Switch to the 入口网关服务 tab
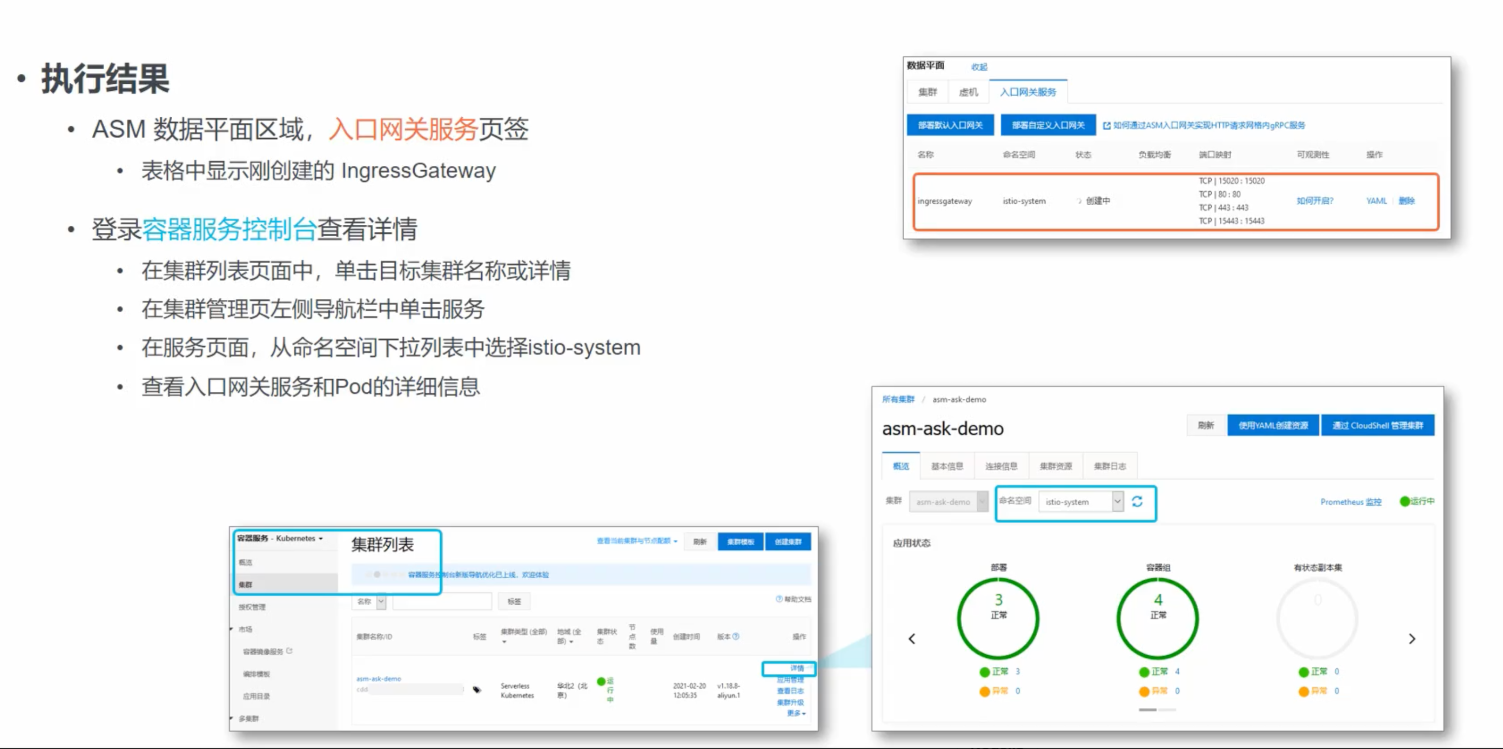1503x749 pixels. 1028,92
